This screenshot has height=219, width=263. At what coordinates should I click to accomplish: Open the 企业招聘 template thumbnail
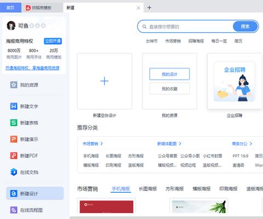click(235, 81)
